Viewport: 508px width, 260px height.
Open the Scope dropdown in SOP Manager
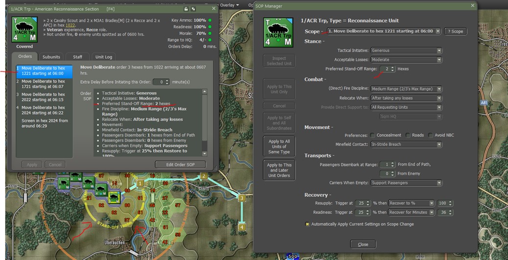coord(384,31)
